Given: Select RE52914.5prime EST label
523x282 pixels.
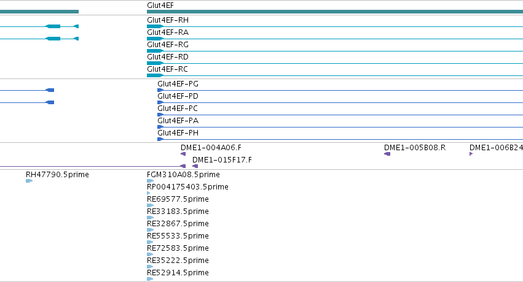Looking at the screenshot, I should (178, 273).
